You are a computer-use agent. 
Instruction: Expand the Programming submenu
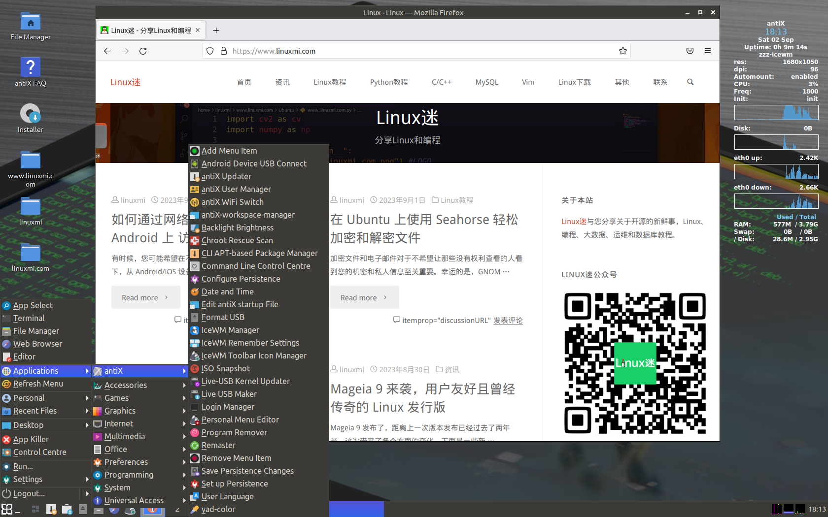click(140, 475)
